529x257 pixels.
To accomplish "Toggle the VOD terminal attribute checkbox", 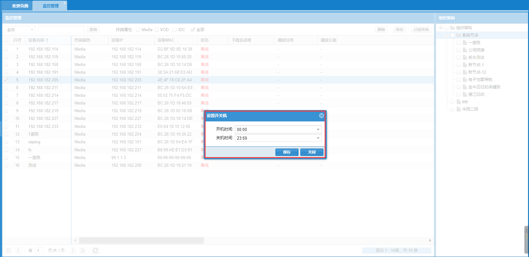I will click(x=156, y=30).
